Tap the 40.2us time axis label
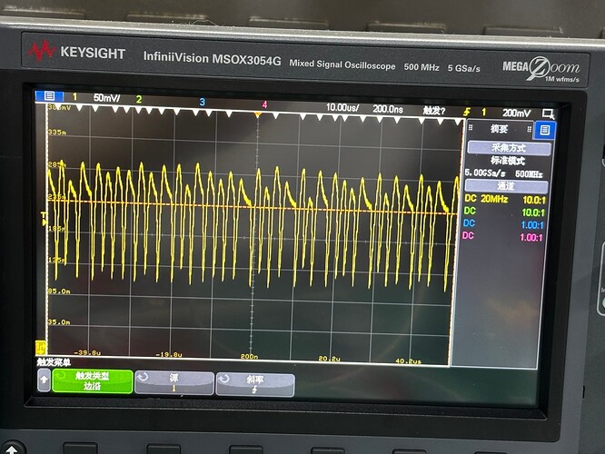This screenshot has height=454, width=605. click(408, 361)
